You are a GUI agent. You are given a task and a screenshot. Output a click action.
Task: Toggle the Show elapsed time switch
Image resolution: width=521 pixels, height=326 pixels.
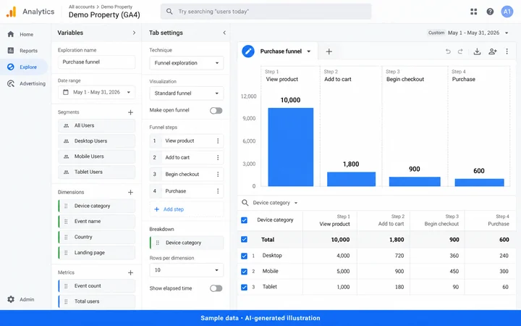[x=216, y=288]
